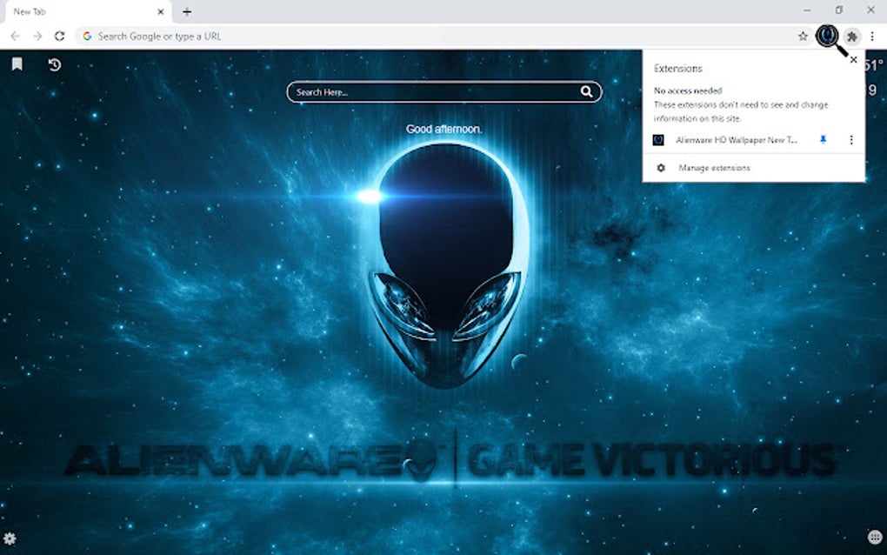Open the Alienware HD Wallpaper extension entry
Image resolution: width=887 pixels, height=555 pixels.
pos(735,139)
